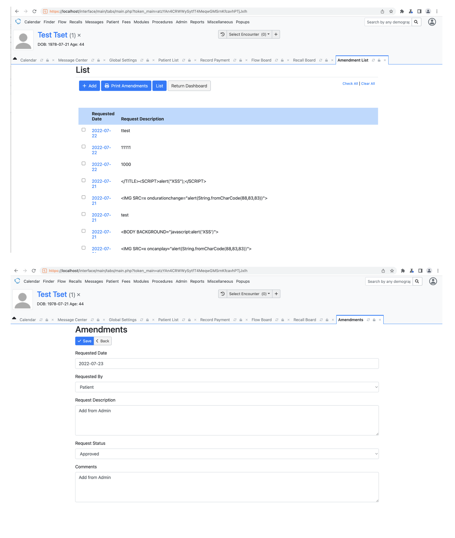
Task: Save the amendment form
Action: pos(85,341)
